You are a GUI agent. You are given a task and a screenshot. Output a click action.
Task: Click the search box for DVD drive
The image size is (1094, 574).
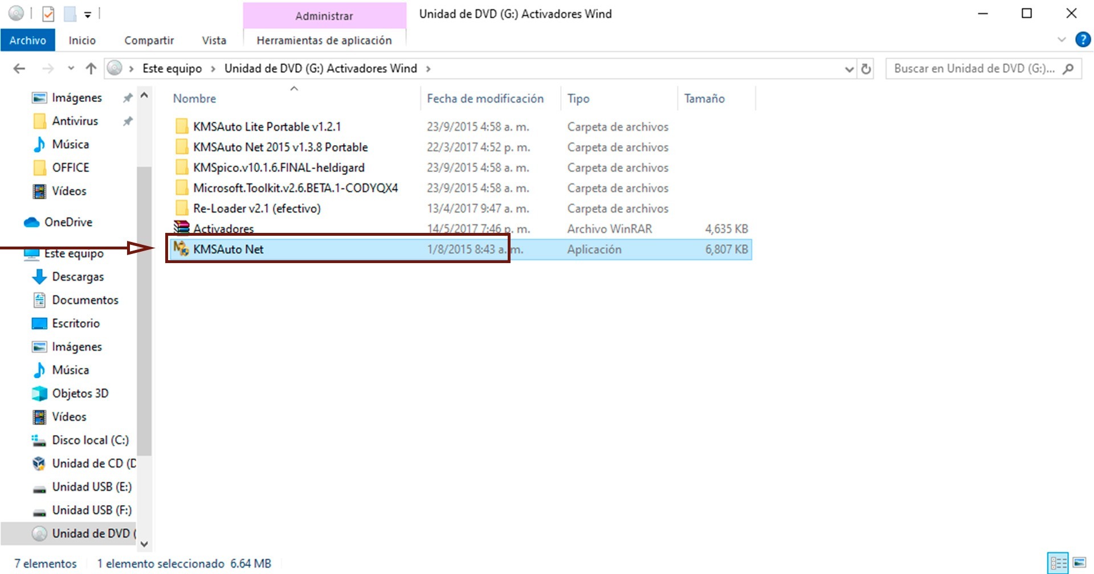point(974,69)
